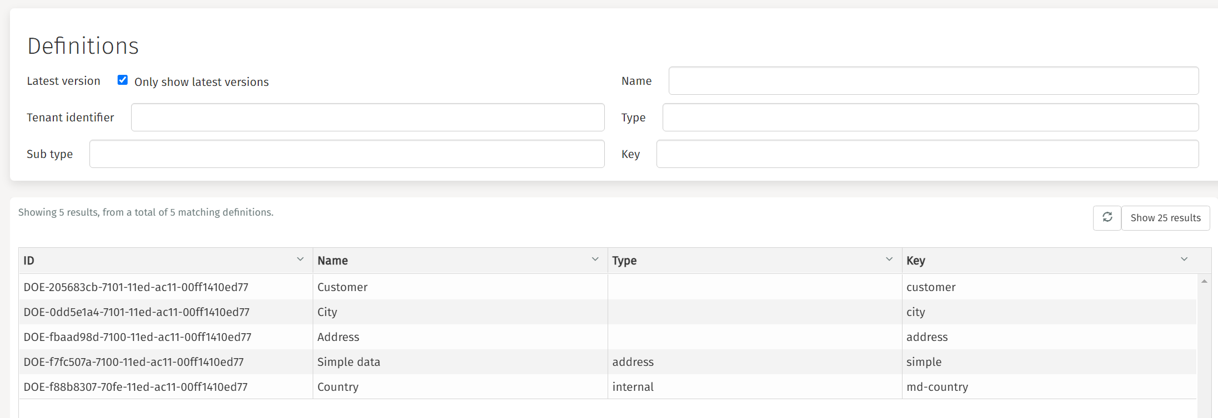The image size is (1218, 418).
Task: Click the ID column header label
Action: coord(29,261)
